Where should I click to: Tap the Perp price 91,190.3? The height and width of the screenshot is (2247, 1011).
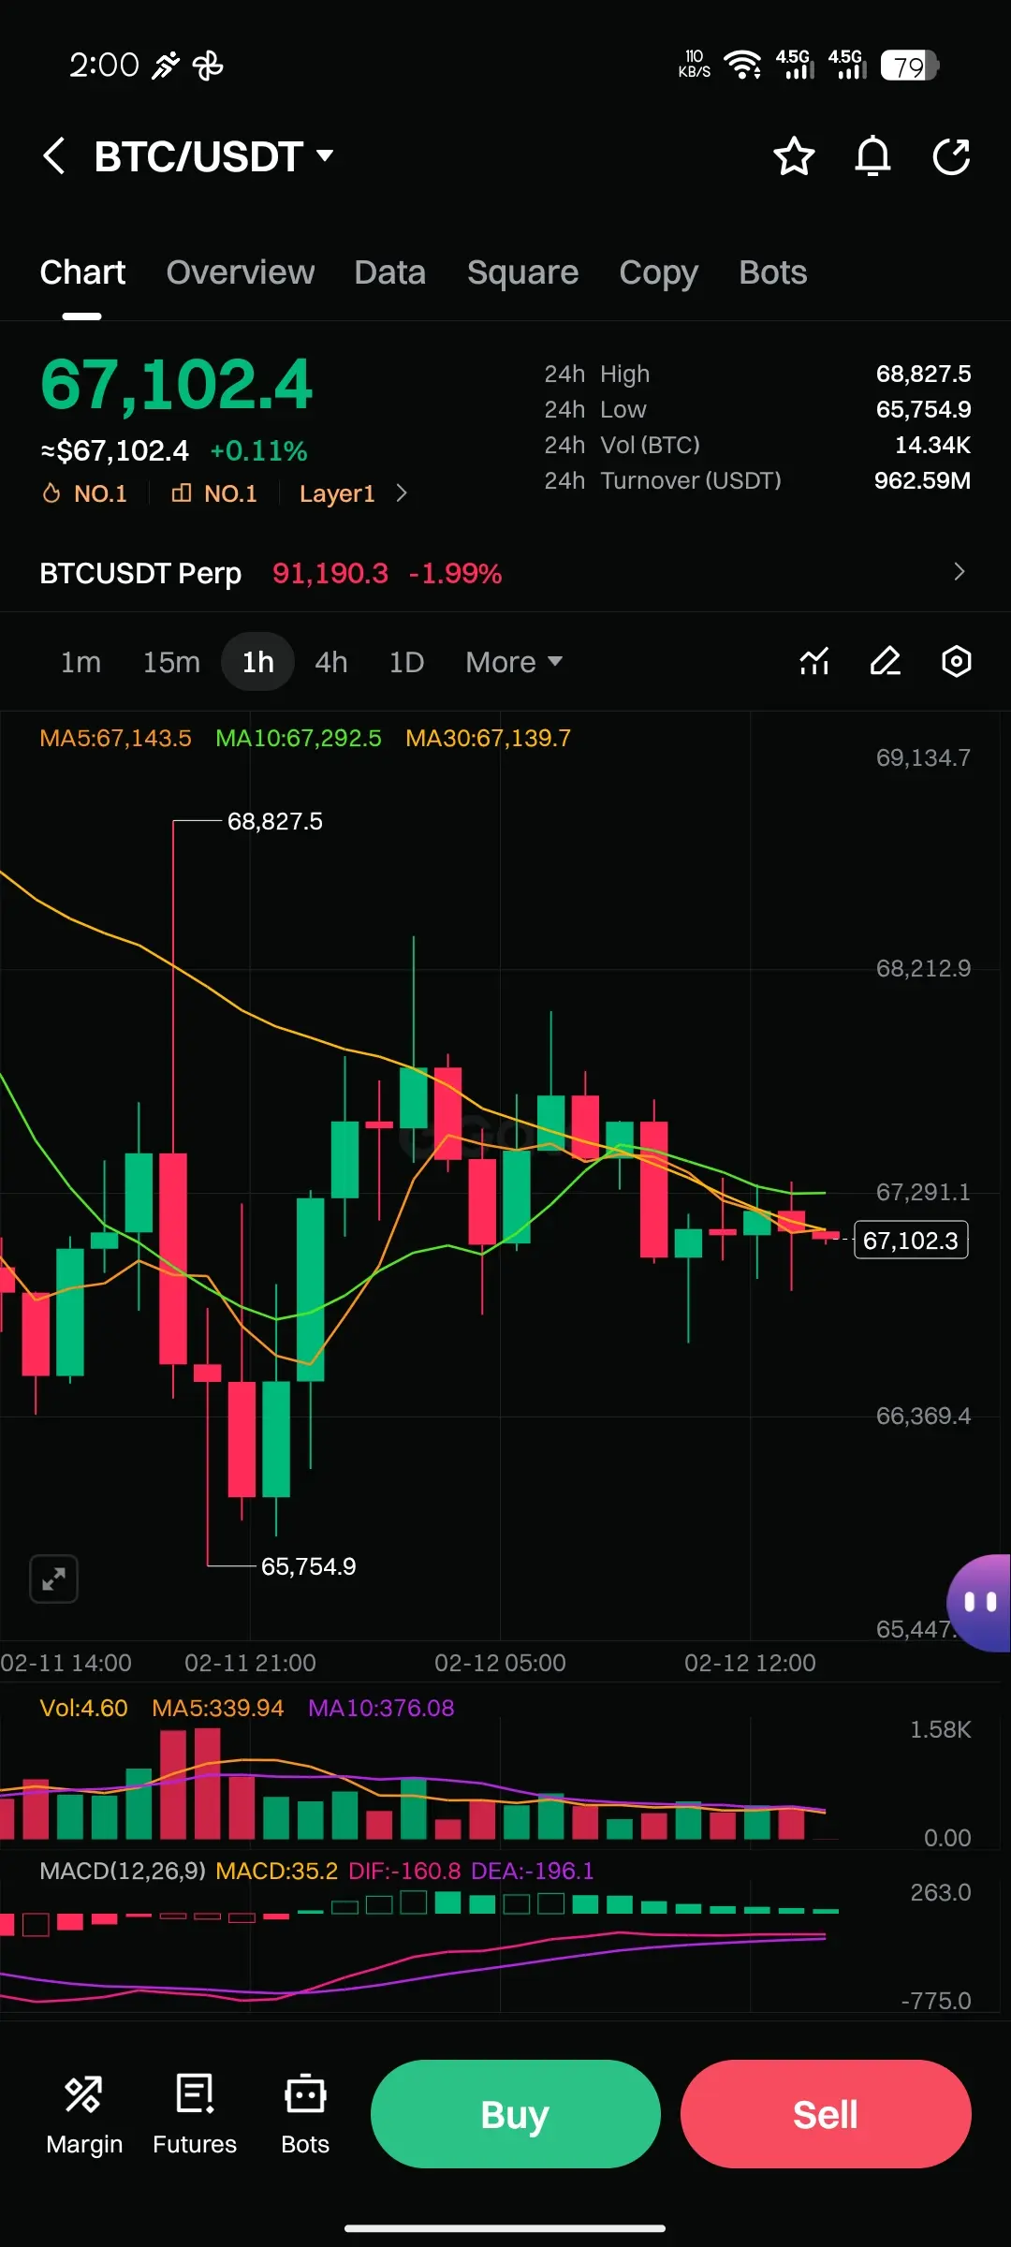[330, 573]
